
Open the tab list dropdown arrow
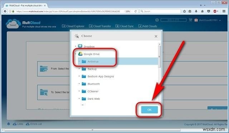click(x=205, y=5)
